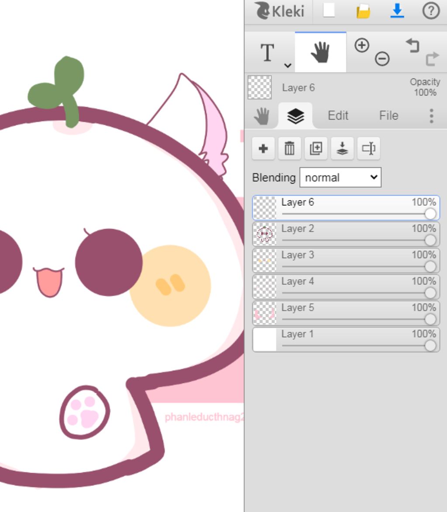Click the Layer 3 thumbnail in list

[x=265, y=260]
